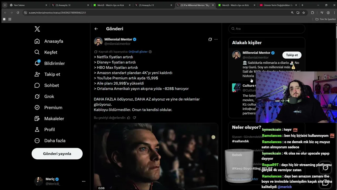Screen dimensions: 337x190
Task: Click the 'Neler oluyor?' heading
Action: 246,127
